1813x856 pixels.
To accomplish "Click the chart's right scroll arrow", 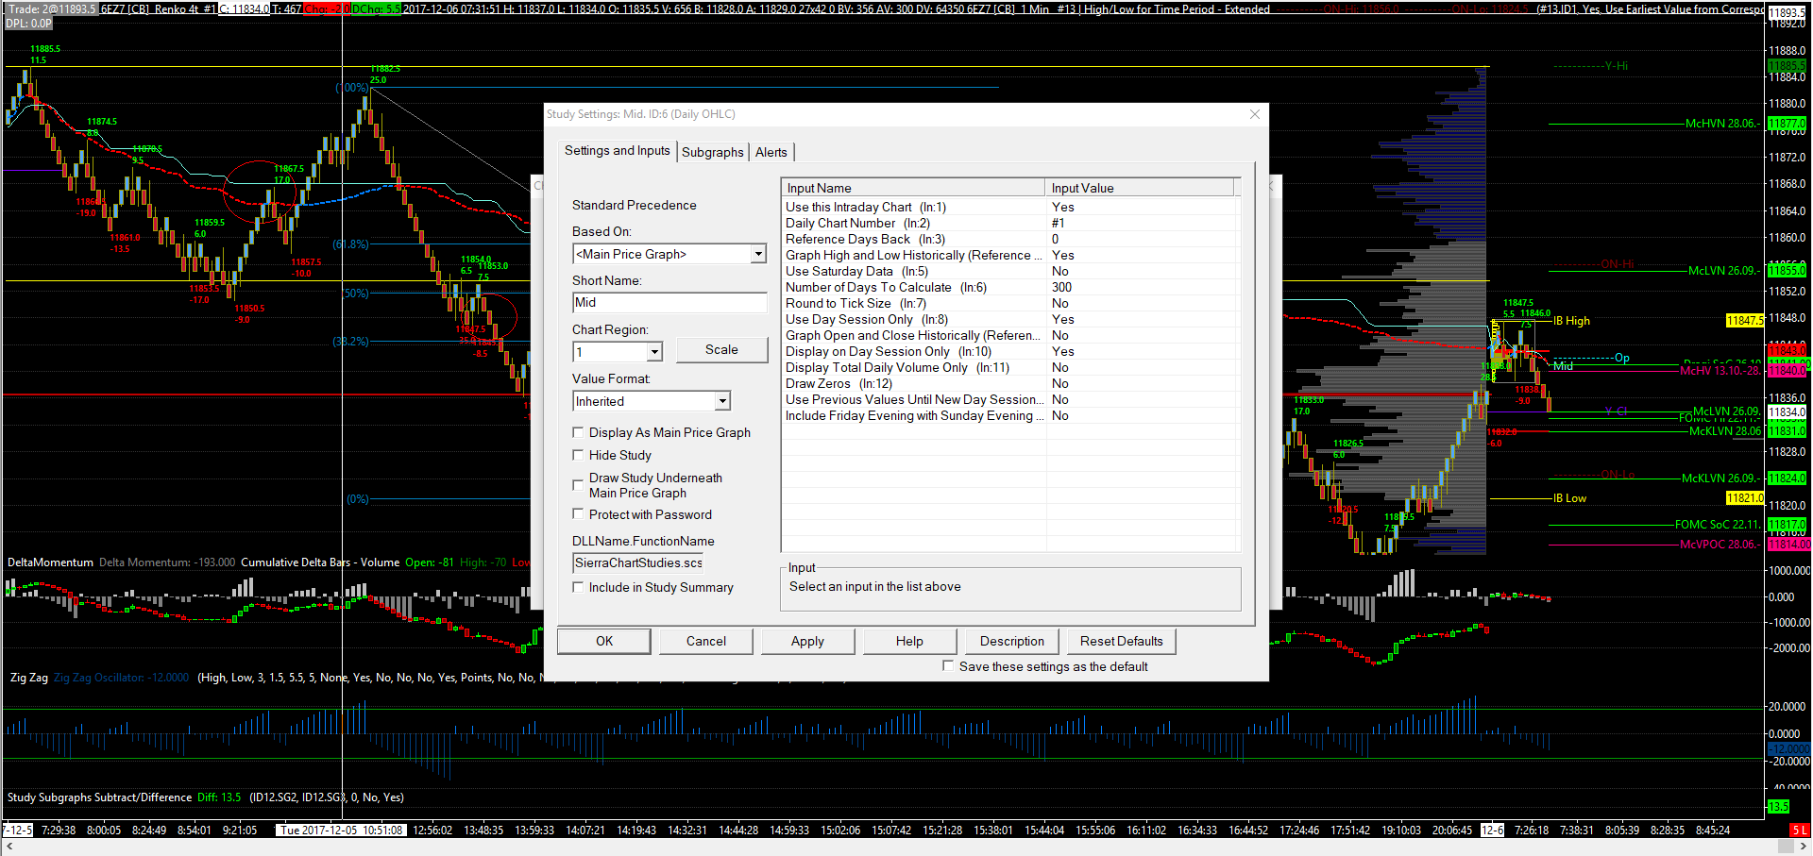I will tap(1803, 847).
